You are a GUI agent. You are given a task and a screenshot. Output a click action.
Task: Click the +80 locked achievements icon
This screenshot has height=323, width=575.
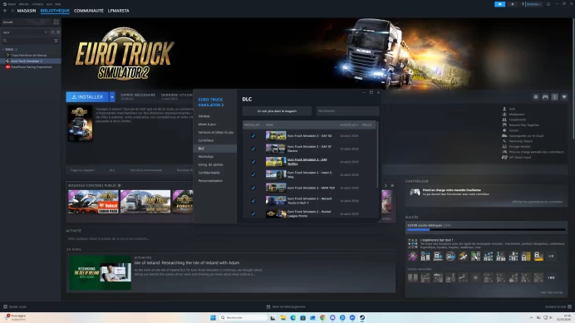[x=551, y=277]
